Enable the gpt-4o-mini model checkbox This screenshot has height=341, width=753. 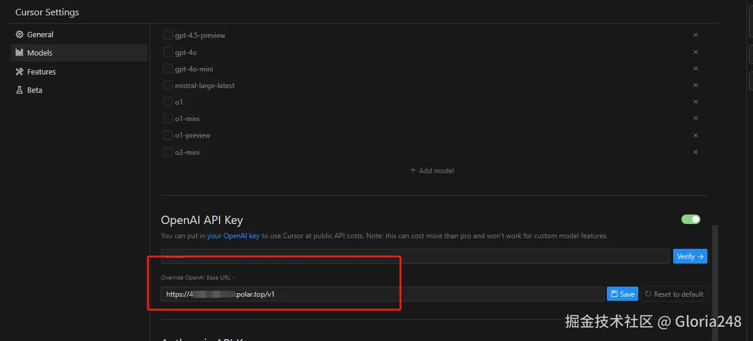tap(168, 69)
